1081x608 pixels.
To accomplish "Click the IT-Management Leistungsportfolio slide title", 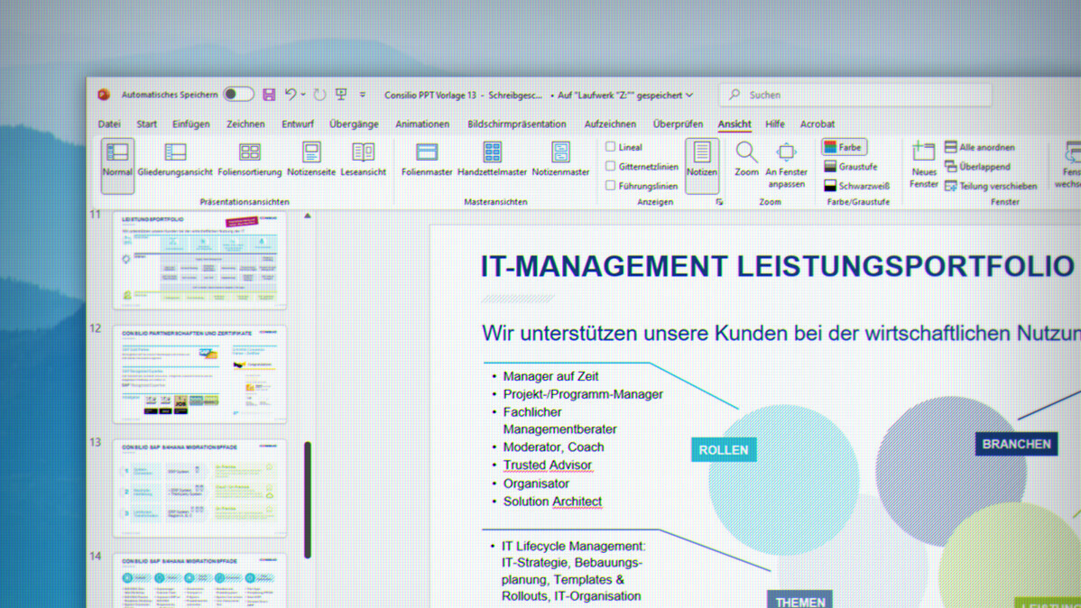I will coord(777,266).
